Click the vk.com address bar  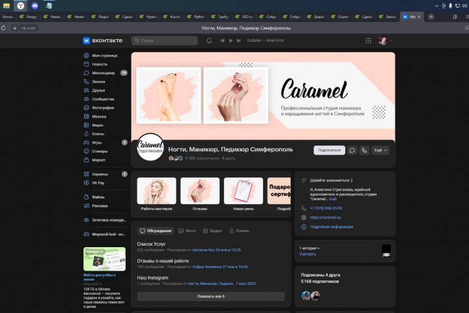(28, 28)
